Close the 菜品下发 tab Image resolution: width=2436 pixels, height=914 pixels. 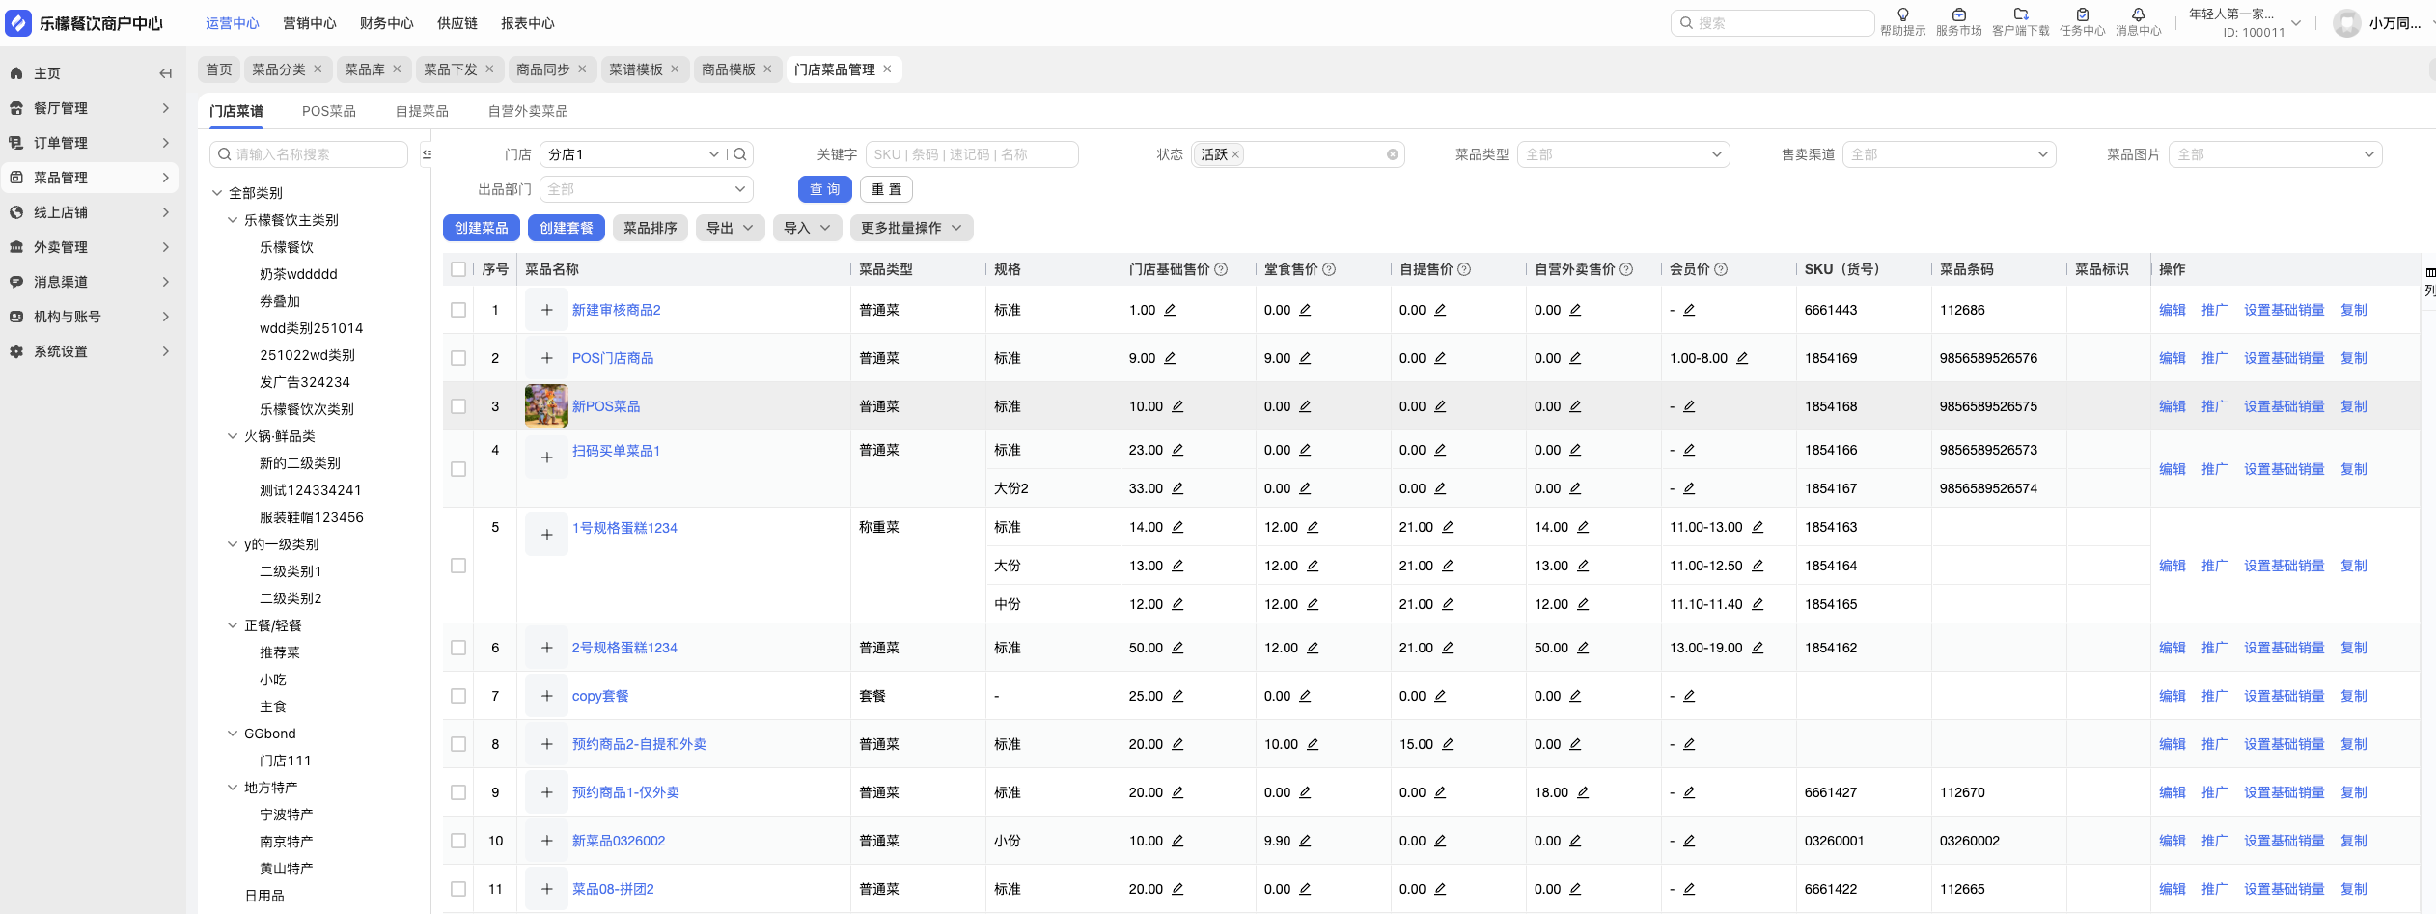[x=489, y=69]
